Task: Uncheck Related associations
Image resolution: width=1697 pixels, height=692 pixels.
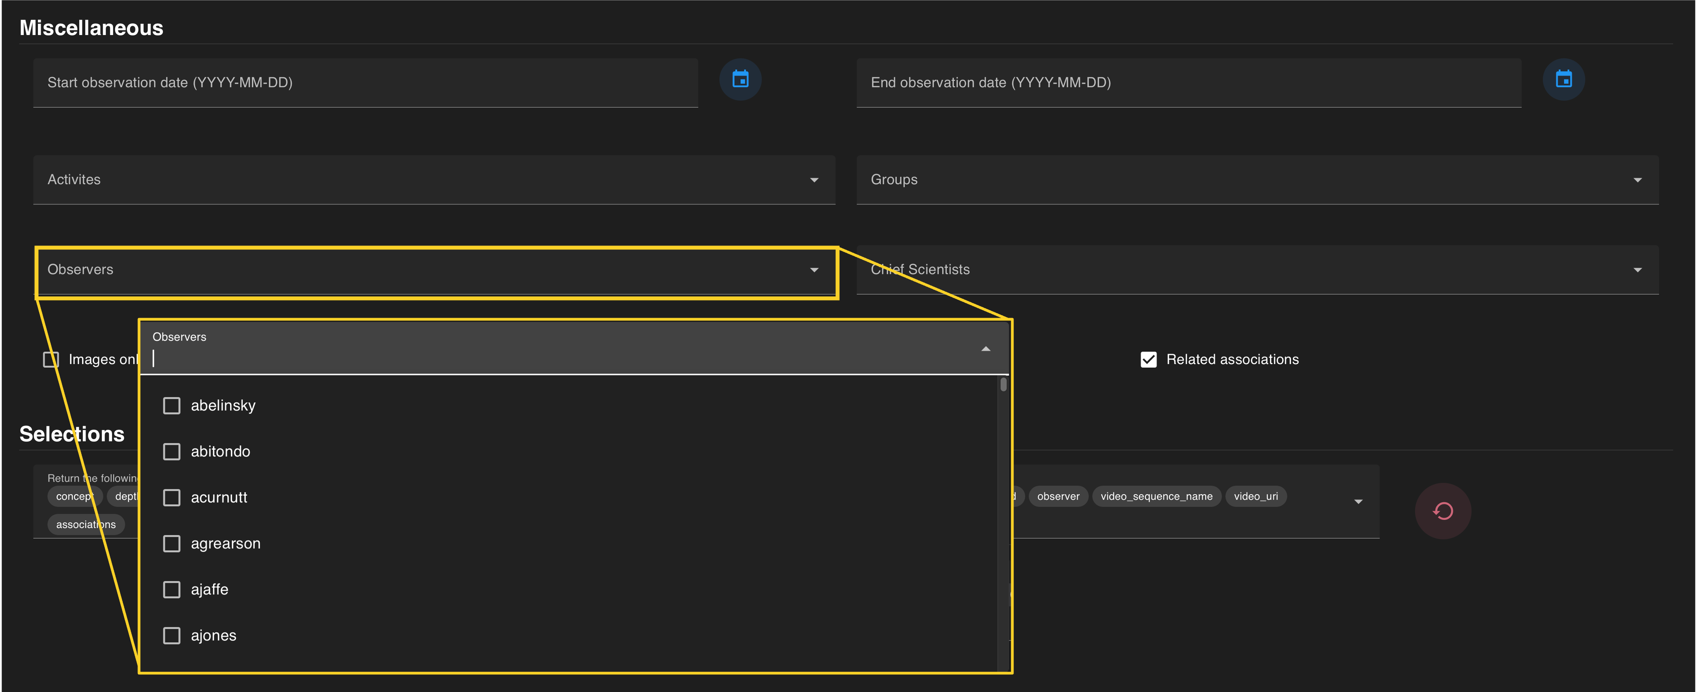Action: click(1148, 359)
